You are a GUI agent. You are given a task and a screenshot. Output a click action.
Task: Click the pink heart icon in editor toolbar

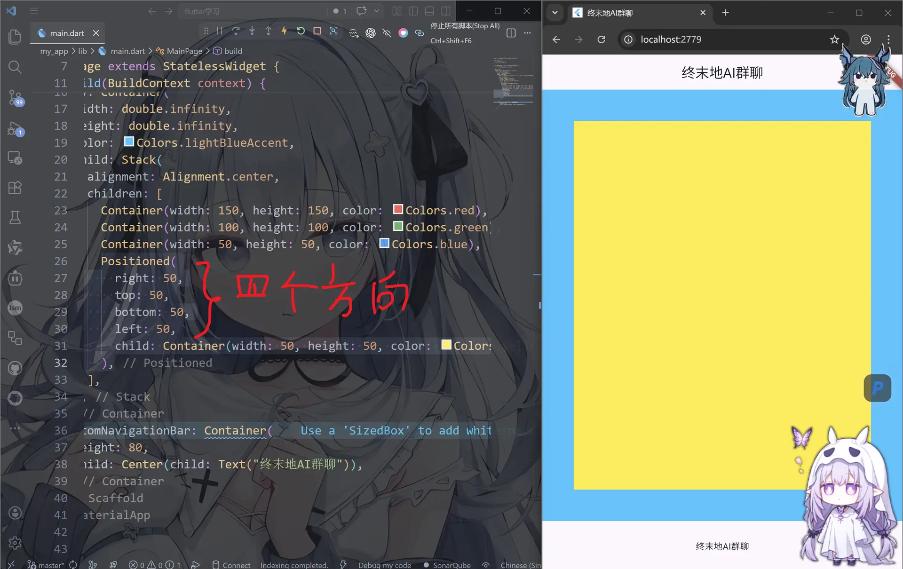403,32
